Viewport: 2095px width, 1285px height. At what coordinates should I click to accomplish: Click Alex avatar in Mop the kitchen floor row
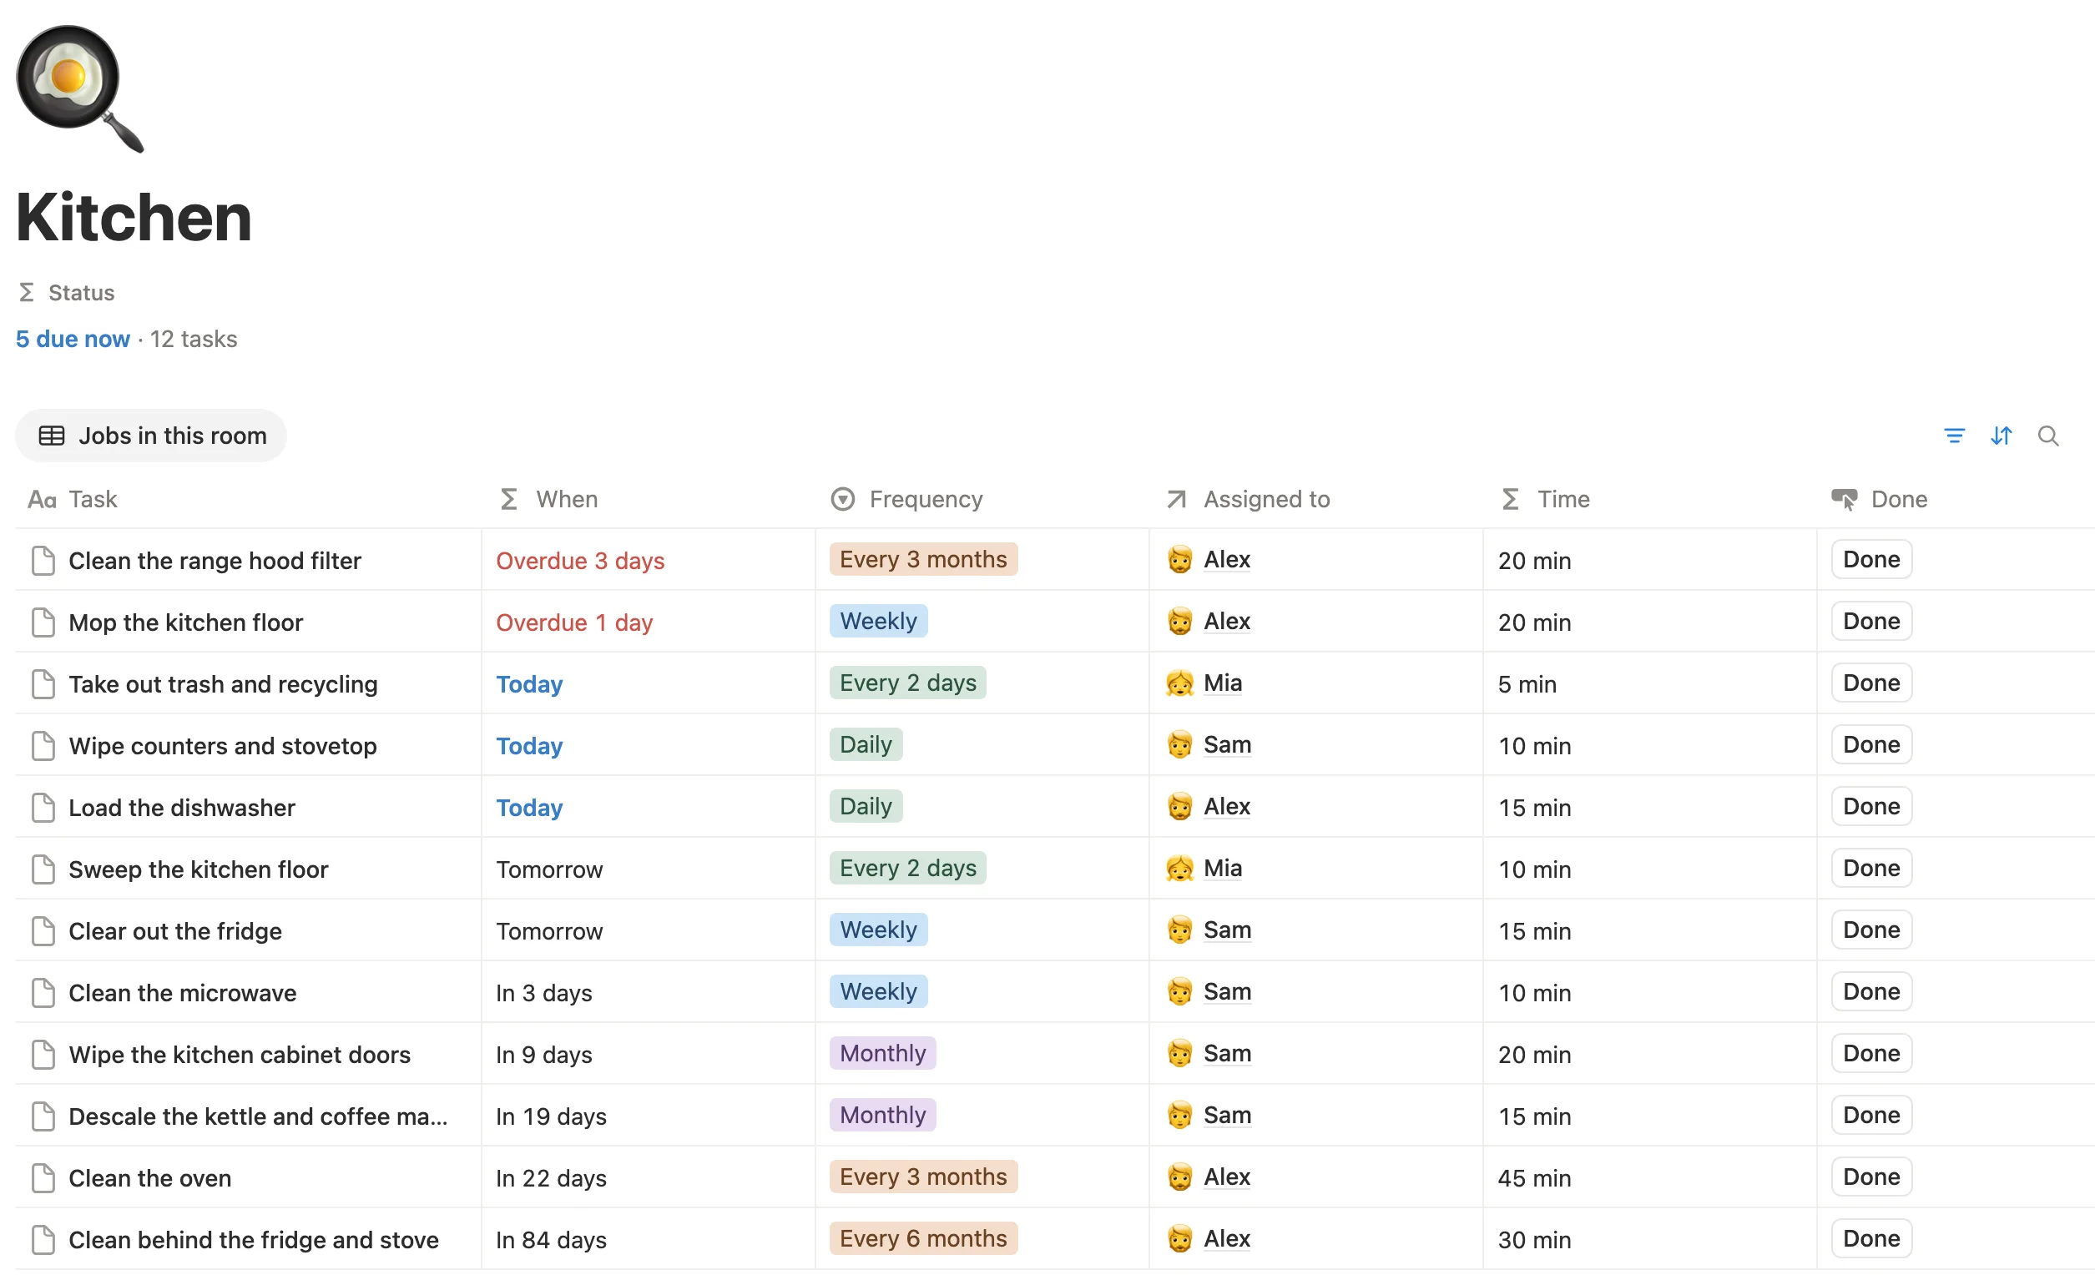tap(1179, 622)
